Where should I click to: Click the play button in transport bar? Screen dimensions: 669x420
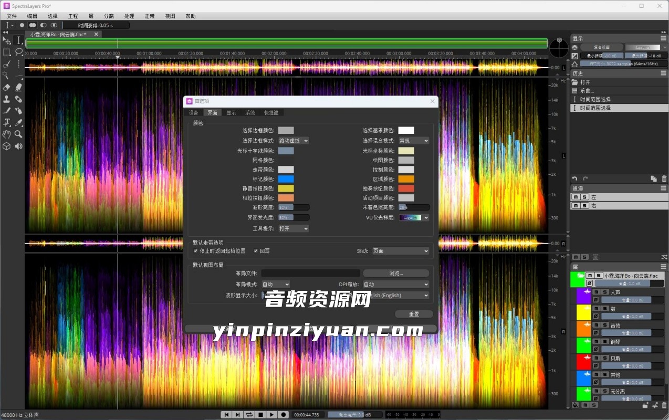(x=271, y=415)
